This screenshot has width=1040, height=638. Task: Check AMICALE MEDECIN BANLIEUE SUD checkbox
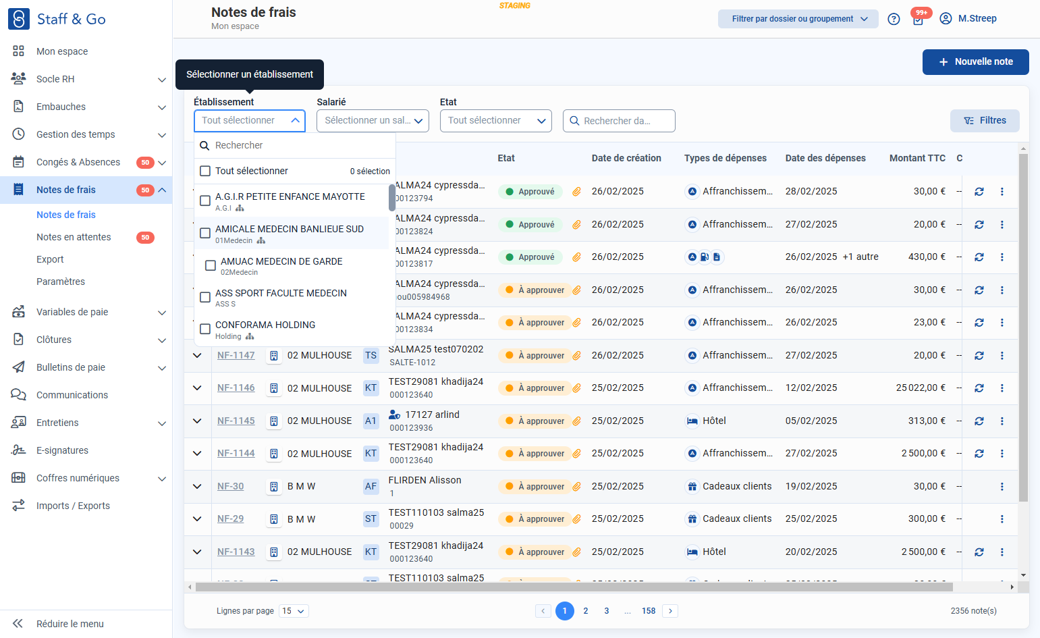205,233
